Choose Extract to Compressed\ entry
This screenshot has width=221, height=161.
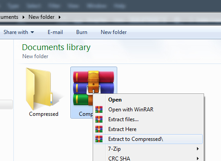coord(148,139)
